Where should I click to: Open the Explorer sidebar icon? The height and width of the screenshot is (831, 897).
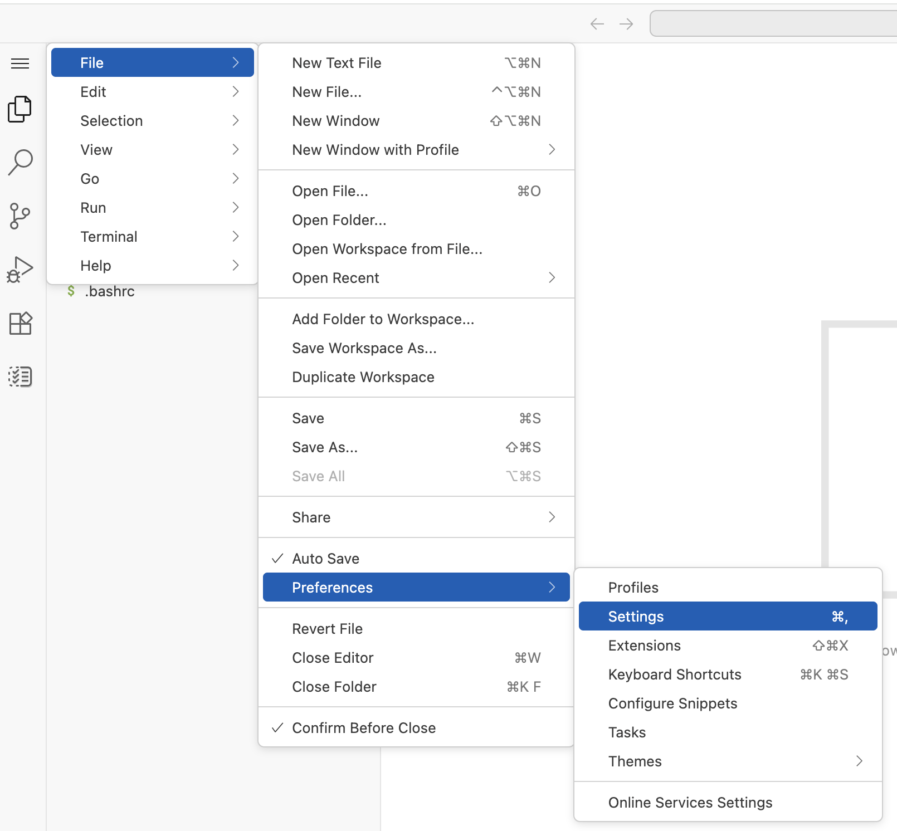click(x=20, y=109)
